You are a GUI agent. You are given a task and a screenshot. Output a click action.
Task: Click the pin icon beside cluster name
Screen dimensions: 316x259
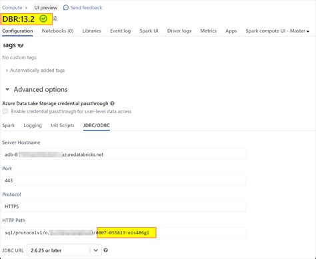tap(55, 19)
